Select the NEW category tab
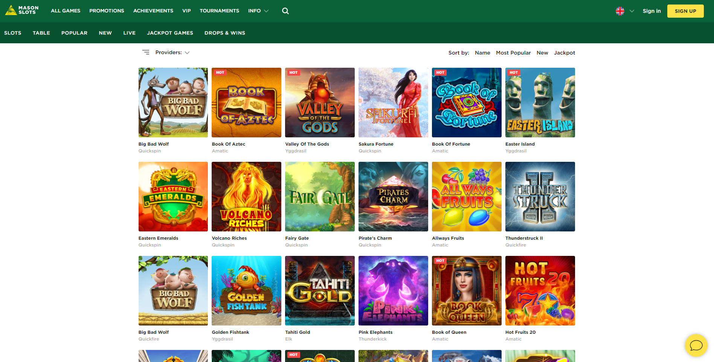Viewport: 714px width, 362px height. click(x=105, y=33)
